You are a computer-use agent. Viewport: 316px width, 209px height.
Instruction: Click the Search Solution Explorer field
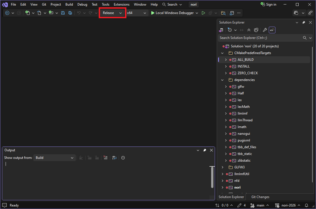260,38
